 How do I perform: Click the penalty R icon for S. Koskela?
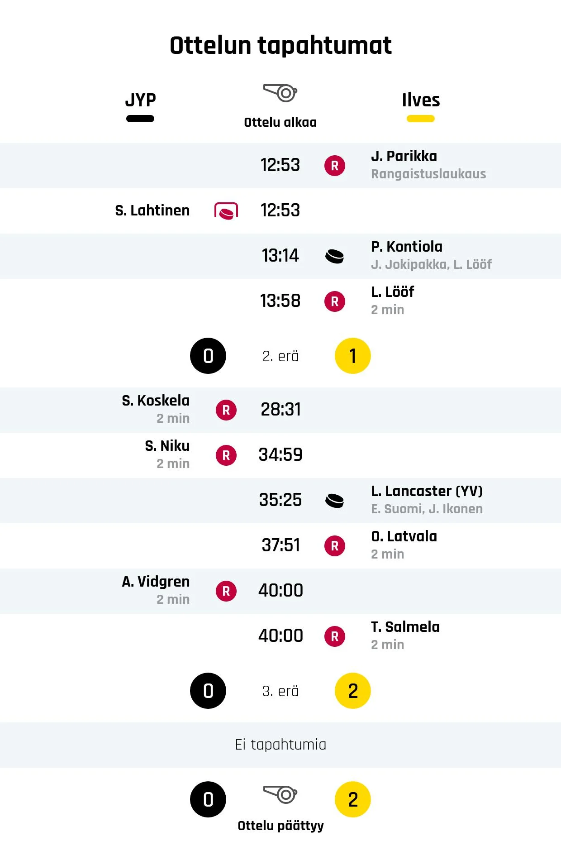pyautogui.click(x=226, y=410)
